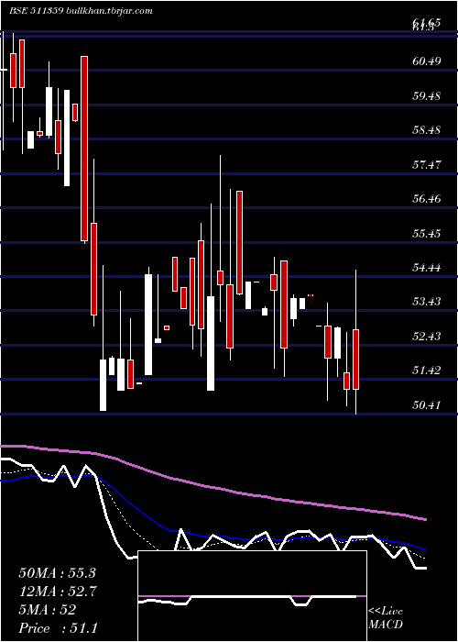Click the 50MA : 55.3 readout

point(57,573)
